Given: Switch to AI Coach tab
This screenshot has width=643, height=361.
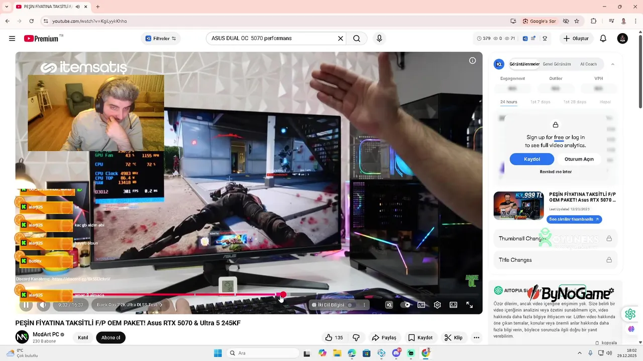Looking at the screenshot, I should tap(588, 64).
